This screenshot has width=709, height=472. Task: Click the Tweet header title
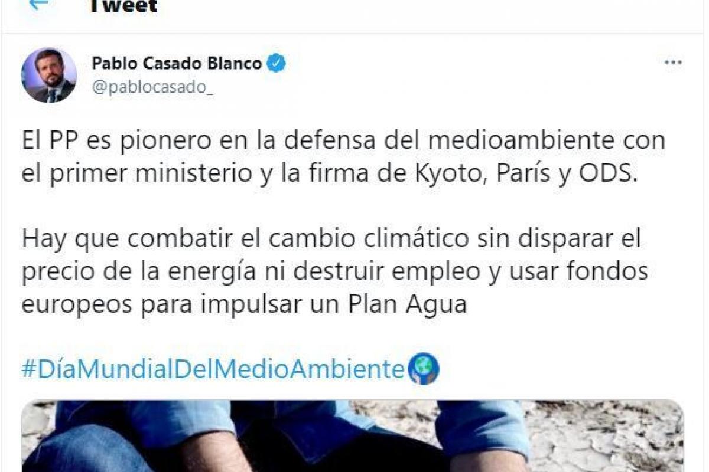[x=123, y=6]
